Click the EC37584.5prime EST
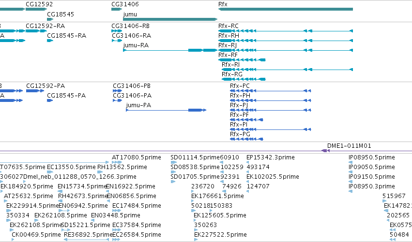 pyautogui.click(x=117, y=230)
